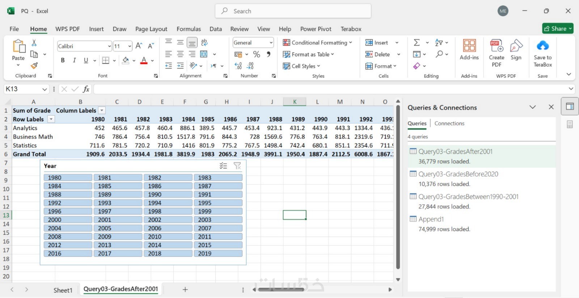Click the AutoSum sigma icon

(x=417, y=43)
